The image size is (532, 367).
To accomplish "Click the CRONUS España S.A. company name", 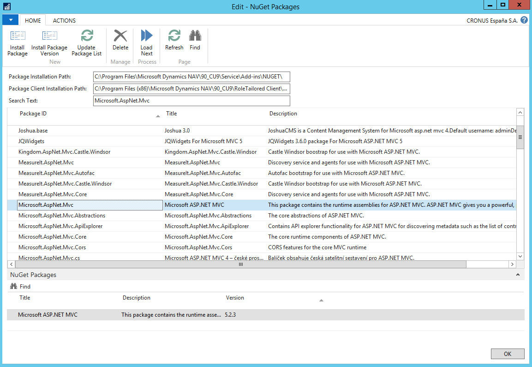I will [x=492, y=20].
